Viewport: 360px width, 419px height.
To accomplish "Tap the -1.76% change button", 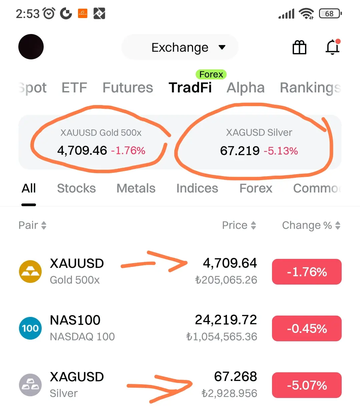I will pyautogui.click(x=307, y=272).
